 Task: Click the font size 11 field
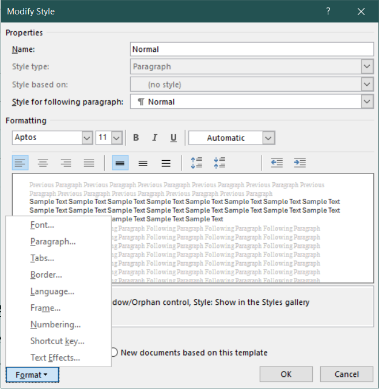[x=104, y=138]
